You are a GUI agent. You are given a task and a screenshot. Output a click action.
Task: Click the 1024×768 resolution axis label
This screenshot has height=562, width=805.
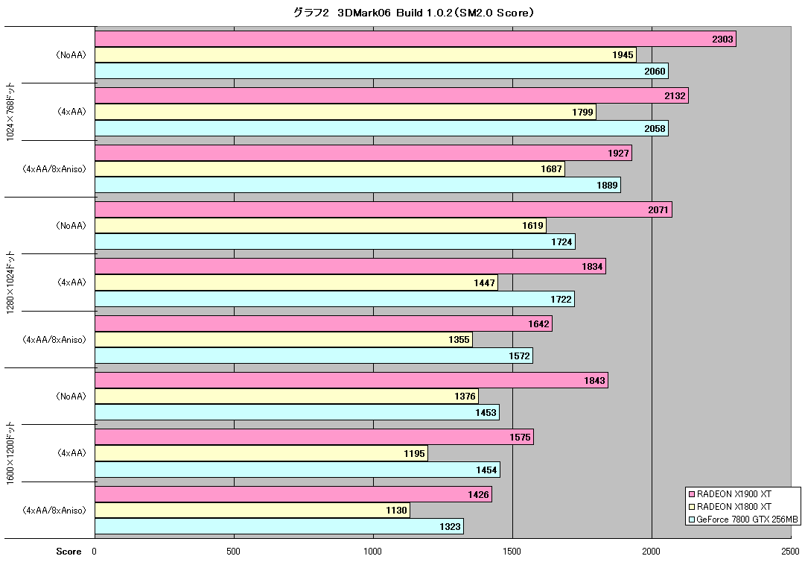pyautogui.click(x=10, y=112)
